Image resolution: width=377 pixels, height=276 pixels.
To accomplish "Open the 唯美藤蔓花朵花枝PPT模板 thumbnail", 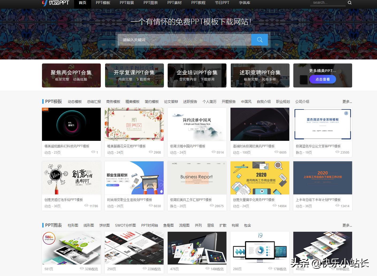I will coord(134,124).
